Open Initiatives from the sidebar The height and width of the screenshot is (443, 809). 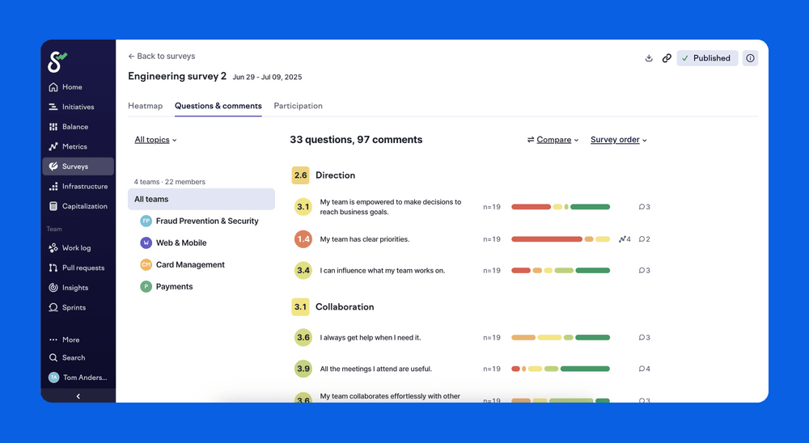tap(78, 107)
